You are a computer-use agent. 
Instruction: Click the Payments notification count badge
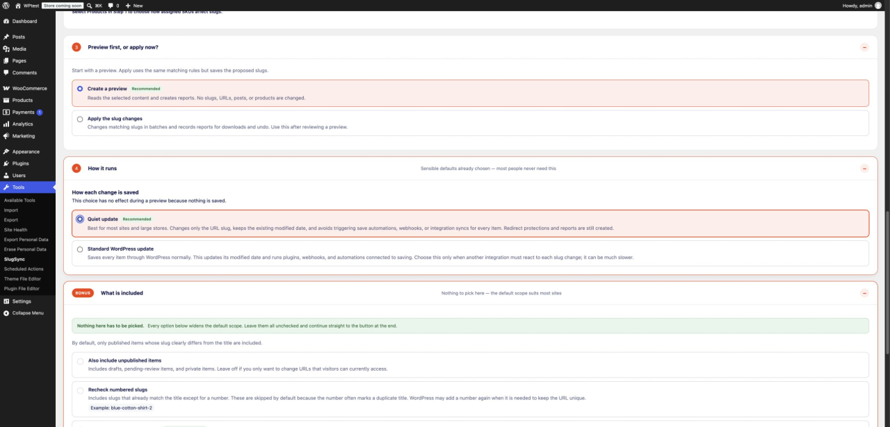click(x=40, y=112)
